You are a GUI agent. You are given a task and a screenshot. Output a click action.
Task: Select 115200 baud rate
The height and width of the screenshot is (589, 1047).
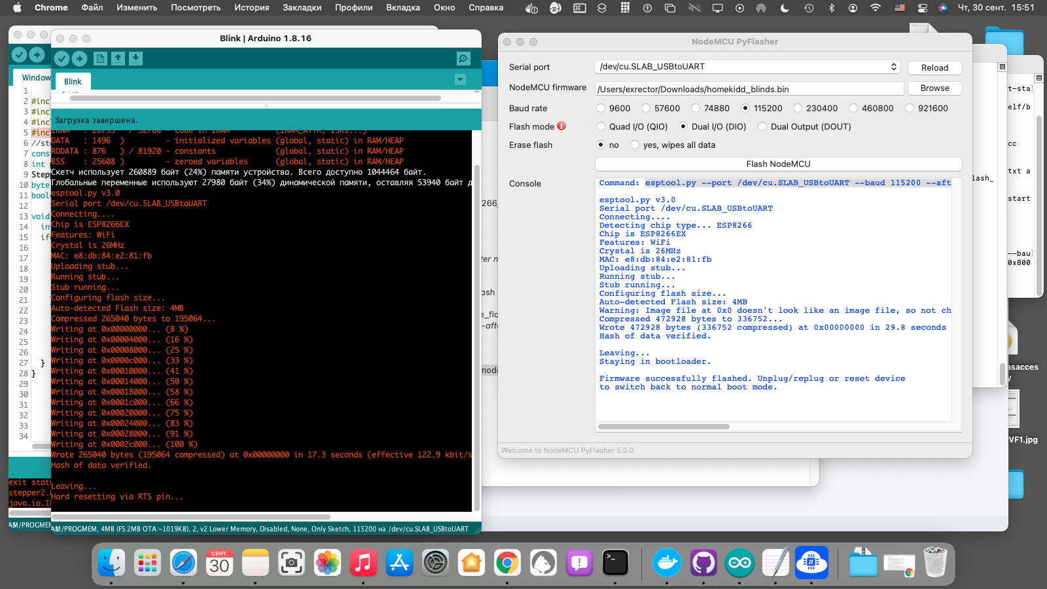(x=745, y=108)
